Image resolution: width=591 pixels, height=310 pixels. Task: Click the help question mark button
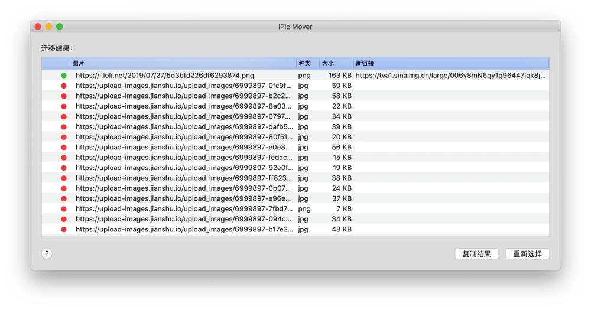47,253
